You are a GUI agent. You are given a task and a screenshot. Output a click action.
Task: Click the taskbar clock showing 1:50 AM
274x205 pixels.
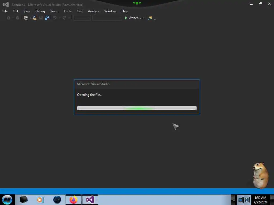pos(260,200)
